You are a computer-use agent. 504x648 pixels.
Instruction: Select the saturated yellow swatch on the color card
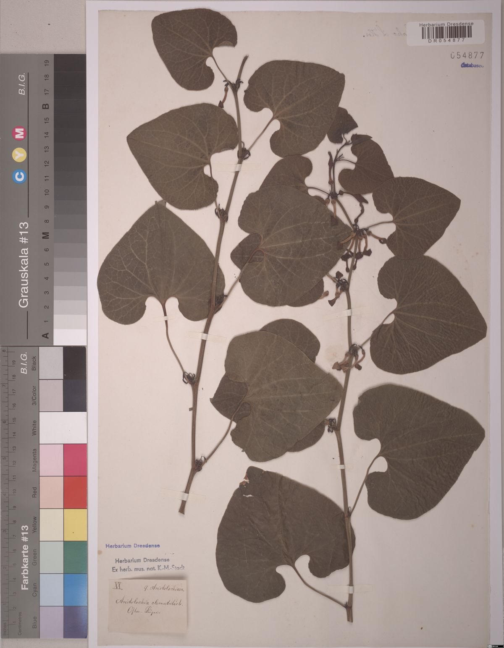click(75, 525)
